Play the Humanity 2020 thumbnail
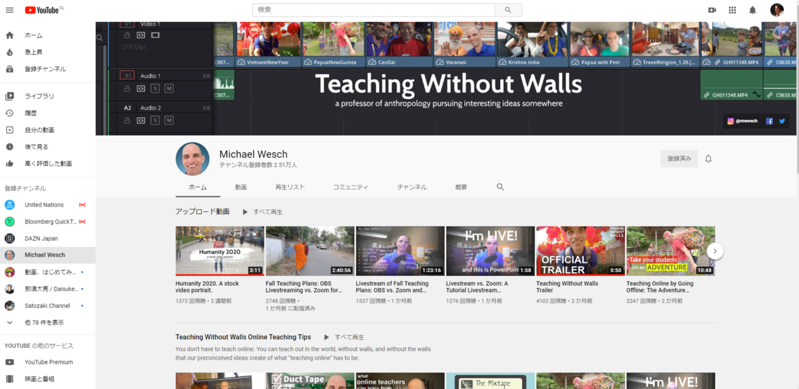Screen dimensions: 799x389 [x=220, y=251]
